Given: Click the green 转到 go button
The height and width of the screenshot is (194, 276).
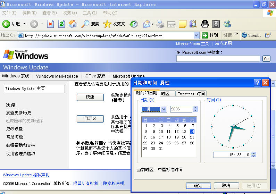Looking at the screenshot, I should tap(210, 35).
